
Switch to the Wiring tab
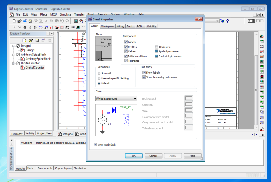coord(120,26)
